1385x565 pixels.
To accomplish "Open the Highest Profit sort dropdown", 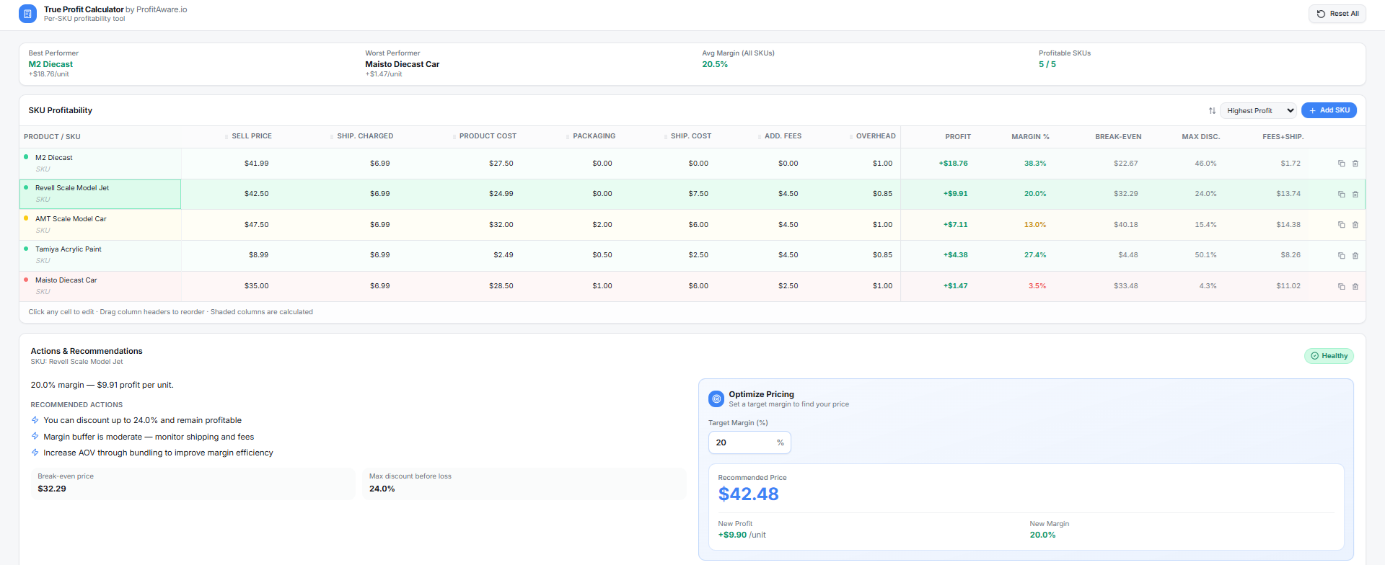I will click(x=1259, y=111).
